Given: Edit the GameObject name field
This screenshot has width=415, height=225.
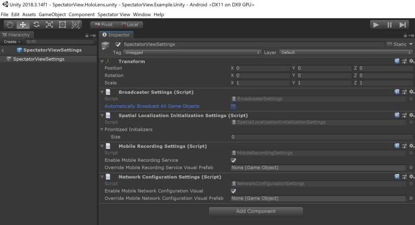Looking at the screenshot, I should [x=253, y=45].
